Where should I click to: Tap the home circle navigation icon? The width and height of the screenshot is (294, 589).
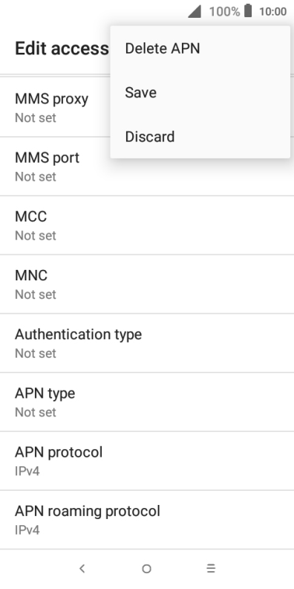point(146,569)
